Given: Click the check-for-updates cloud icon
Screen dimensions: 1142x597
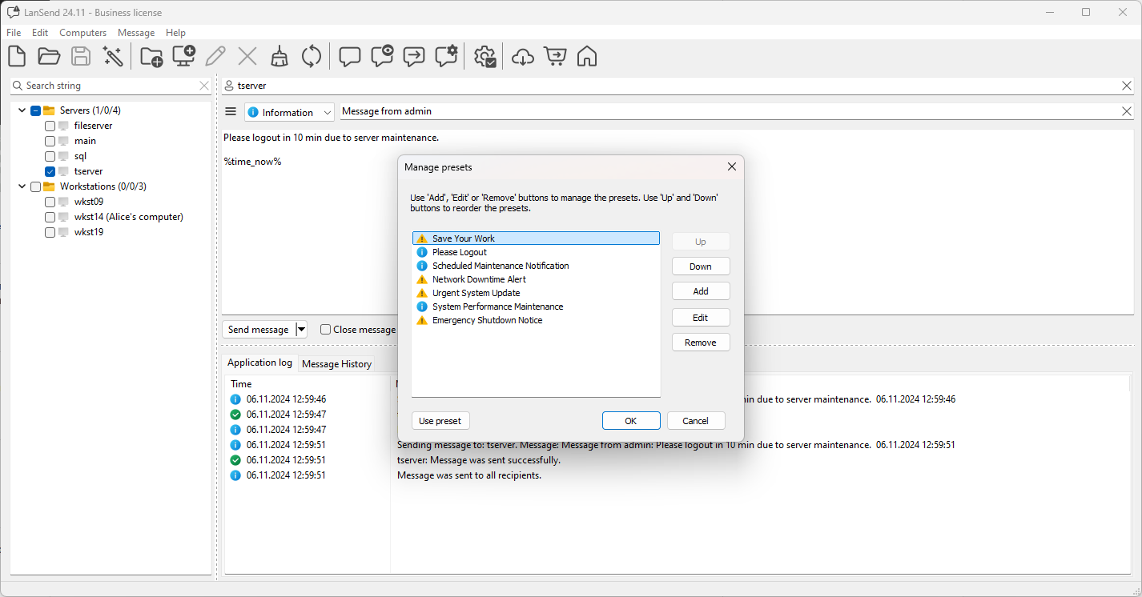Looking at the screenshot, I should pyautogui.click(x=522, y=56).
